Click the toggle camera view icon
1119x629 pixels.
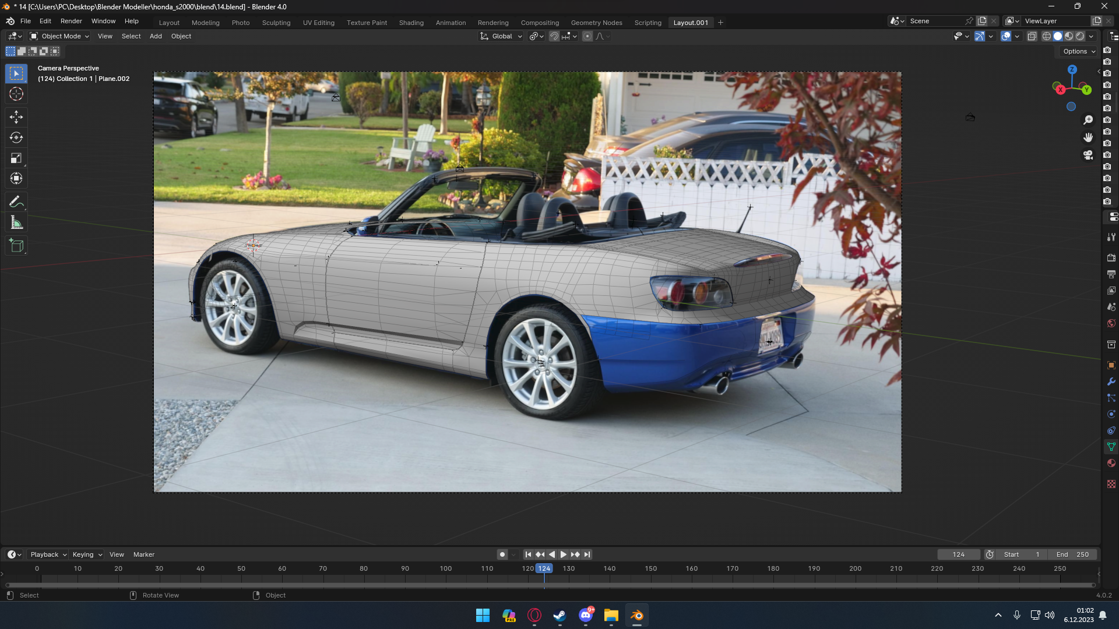click(1088, 156)
